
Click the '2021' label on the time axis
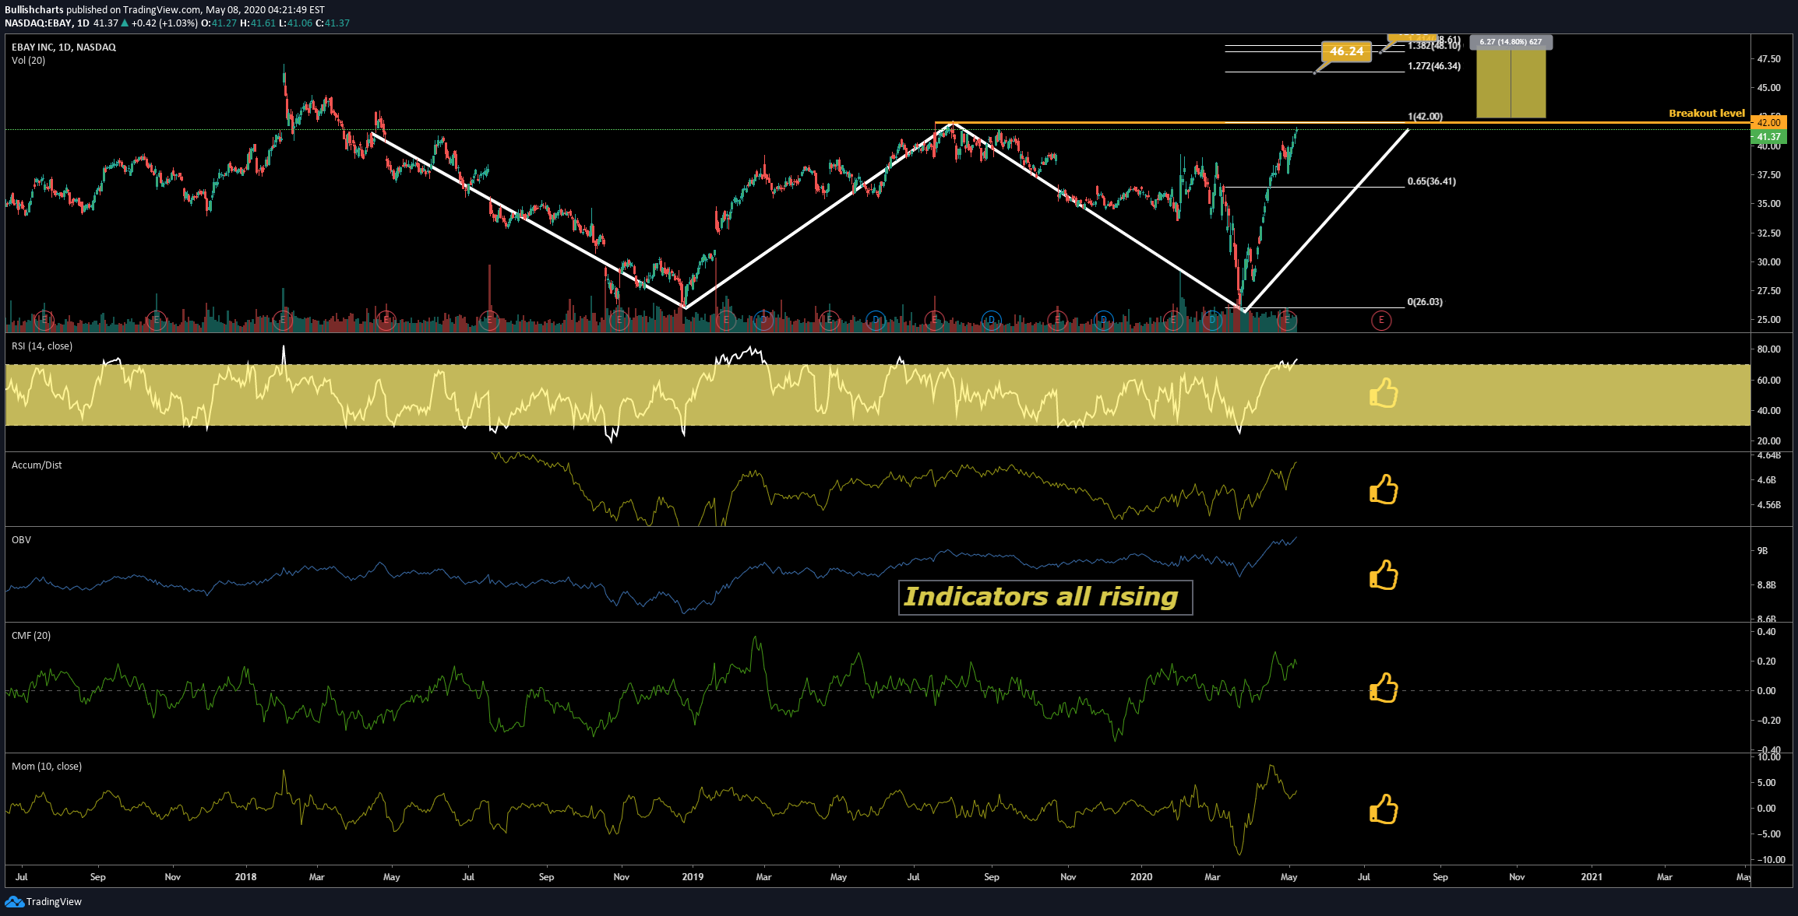1592,877
